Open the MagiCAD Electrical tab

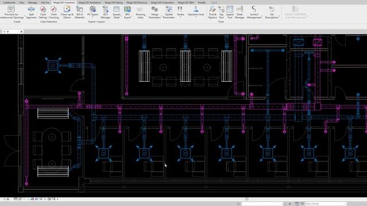(x=136, y=2)
